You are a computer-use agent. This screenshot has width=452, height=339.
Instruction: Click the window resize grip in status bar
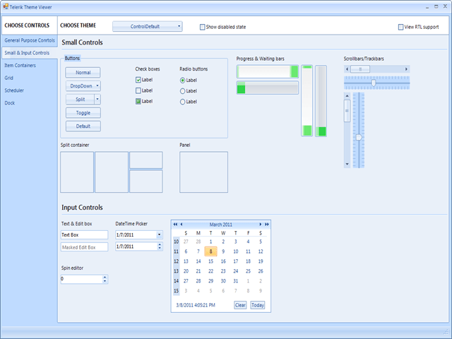pos(446,331)
